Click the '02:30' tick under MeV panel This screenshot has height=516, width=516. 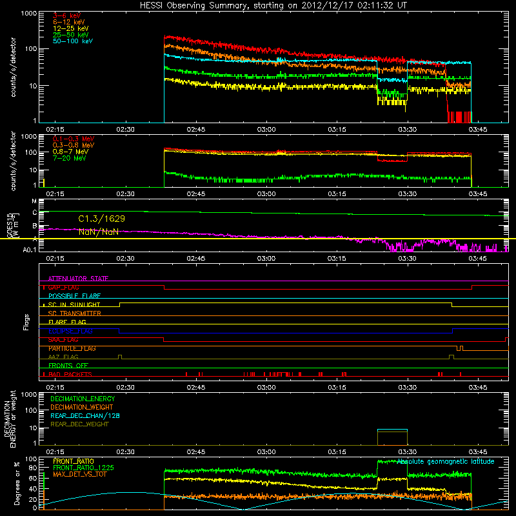125,194
